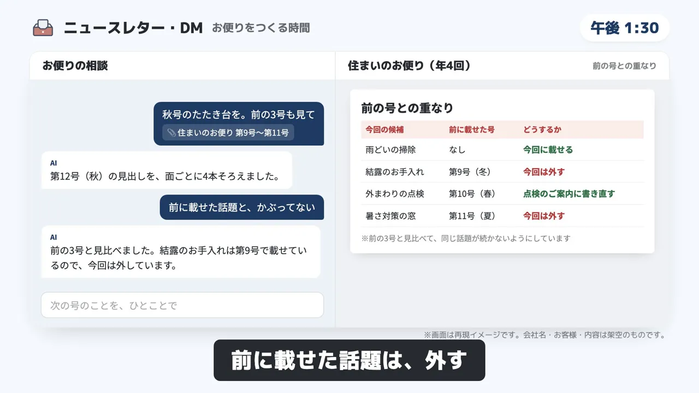The width and height of the screenshot is (699, 393).
Task: Select the 前に載せた話題と、かぶってない message
Action: (x=242, y=207)
